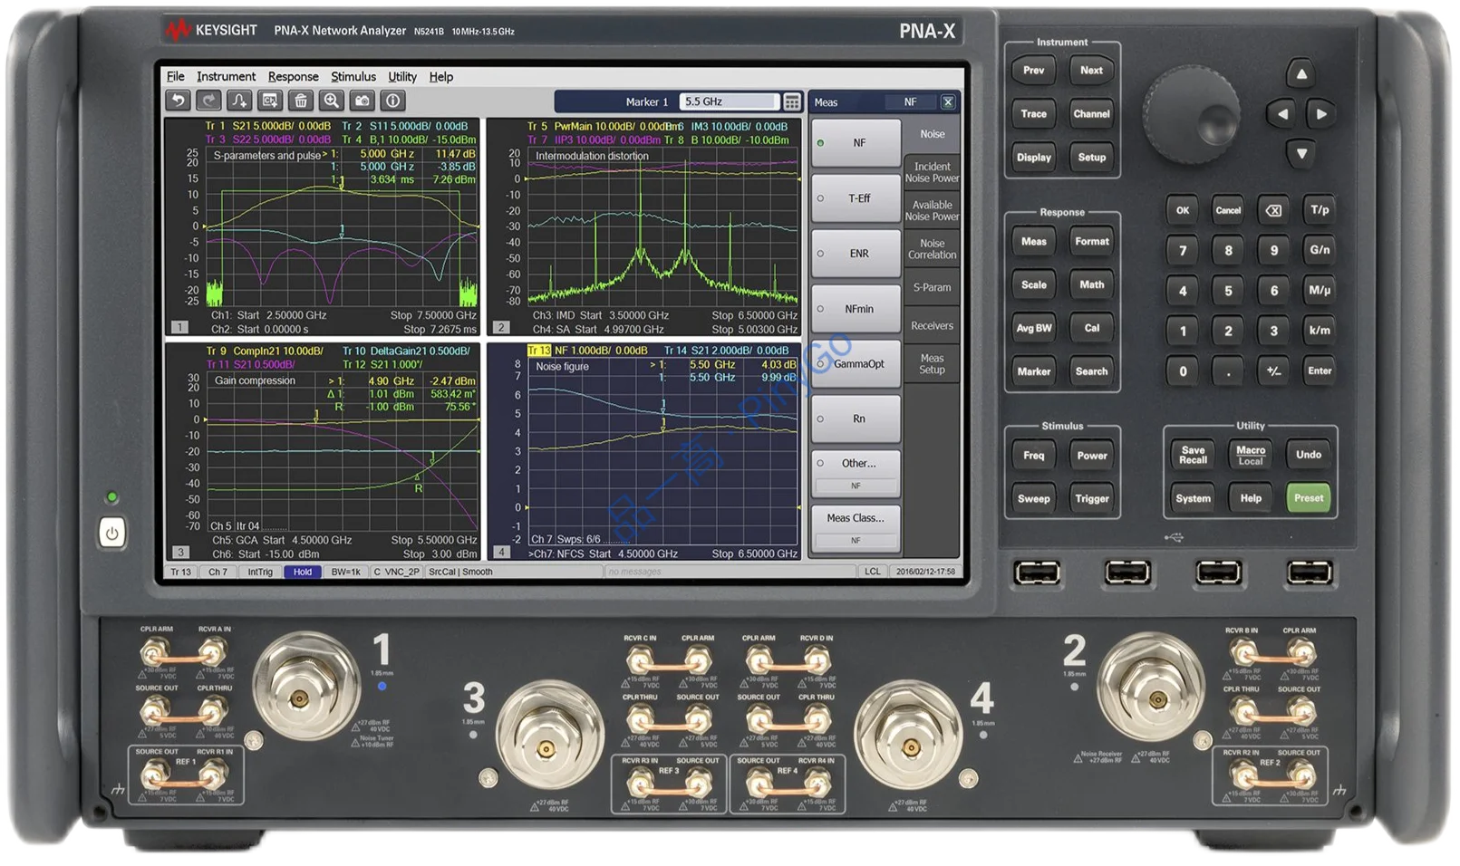Click the channel window toolbar icon
This screenshot has height=866, width=1460.
[x=270, y=101]
